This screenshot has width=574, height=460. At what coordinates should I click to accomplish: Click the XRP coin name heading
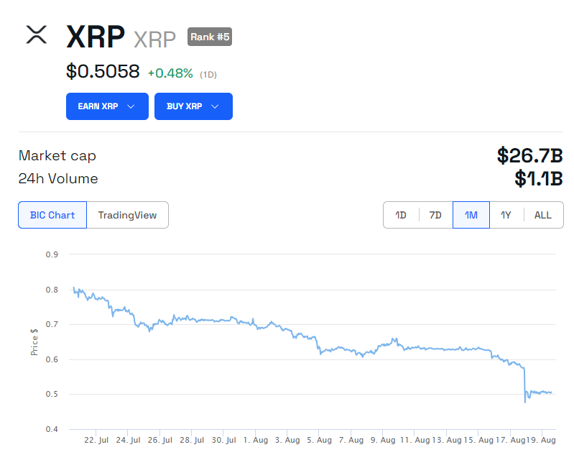coord(96,37)
